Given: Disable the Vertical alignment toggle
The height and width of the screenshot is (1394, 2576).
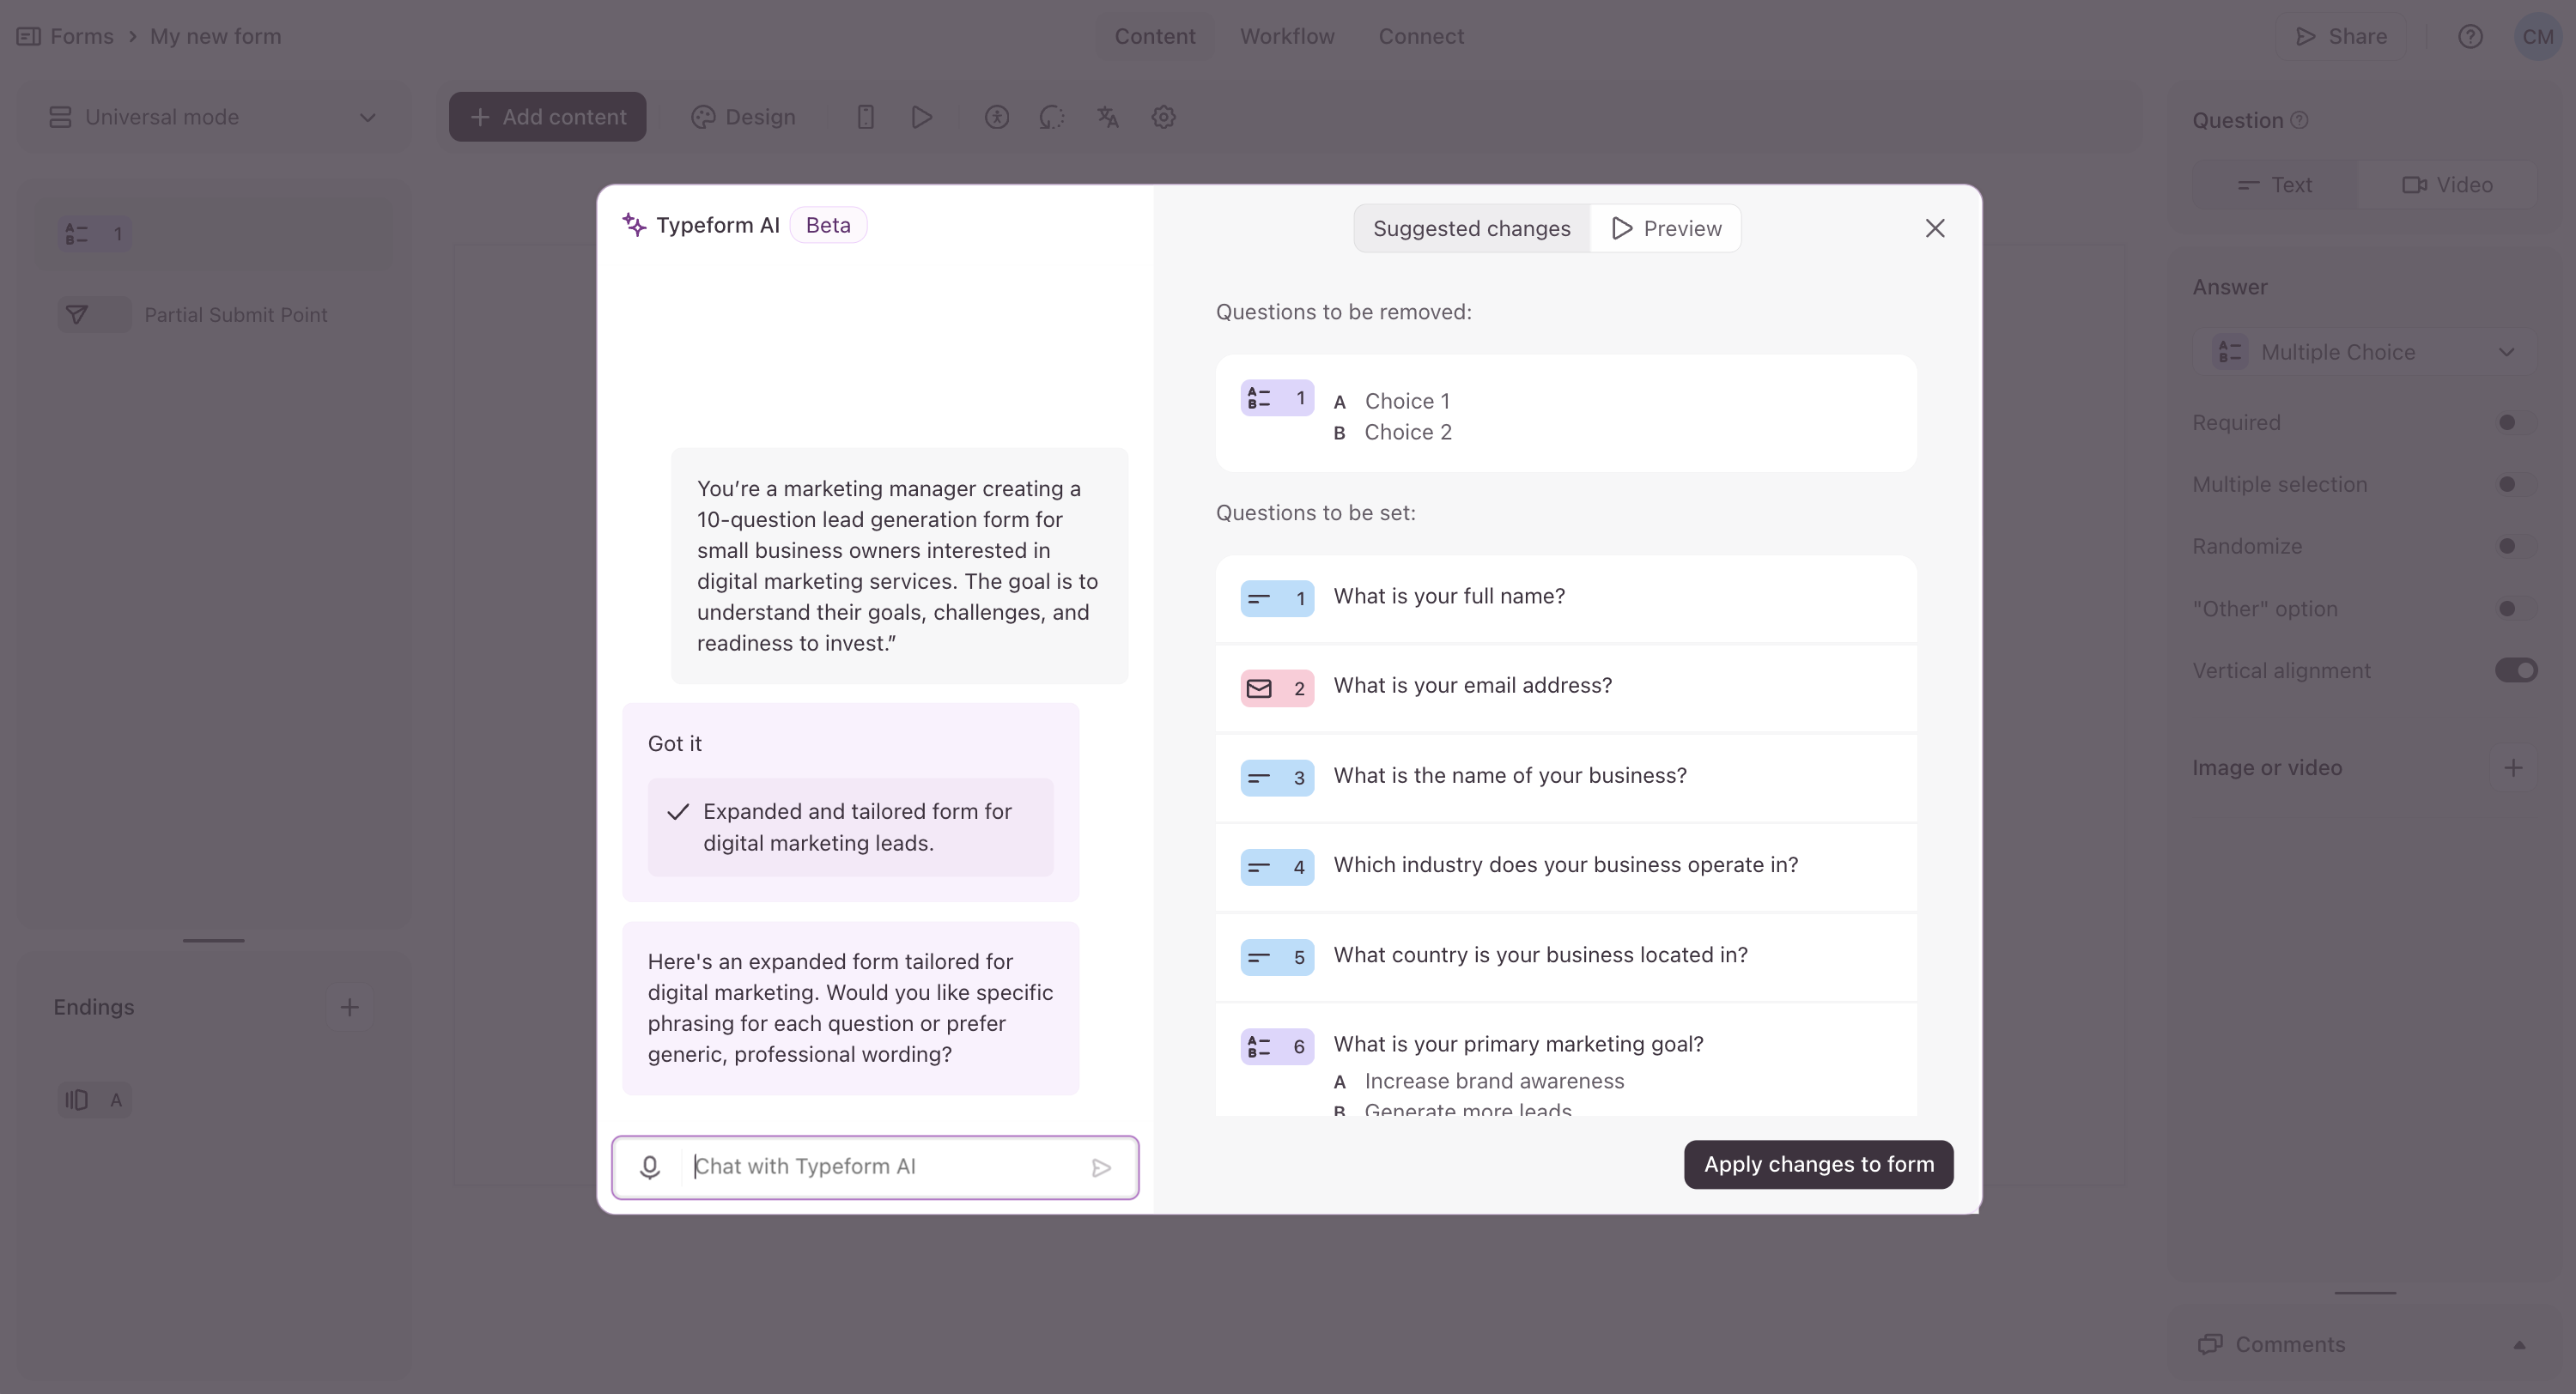Looking at the screenshot, I should pos(2515,670).
